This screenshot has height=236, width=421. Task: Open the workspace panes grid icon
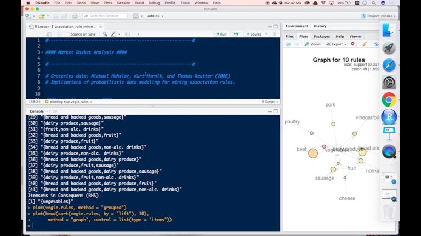(135, 16)
